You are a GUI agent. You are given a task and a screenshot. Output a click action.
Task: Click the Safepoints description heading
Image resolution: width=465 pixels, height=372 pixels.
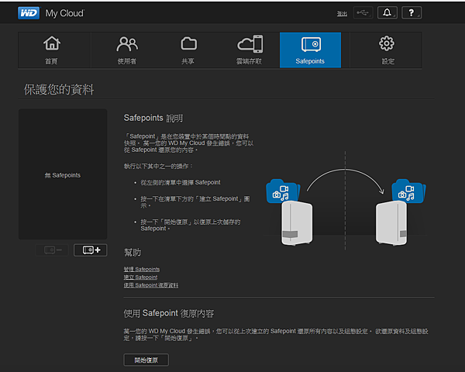point(153,118)
